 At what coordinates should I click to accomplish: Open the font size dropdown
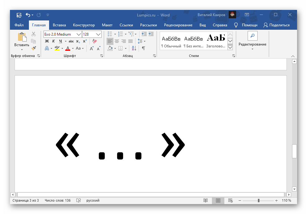[99, 34]
